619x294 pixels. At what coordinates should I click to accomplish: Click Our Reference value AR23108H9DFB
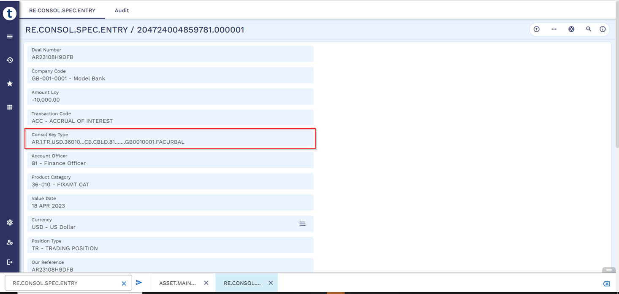click(x=52, y=269)
